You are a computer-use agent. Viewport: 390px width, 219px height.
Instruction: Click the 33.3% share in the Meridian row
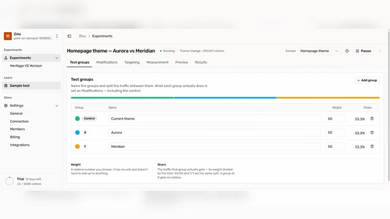coord(360,147)
